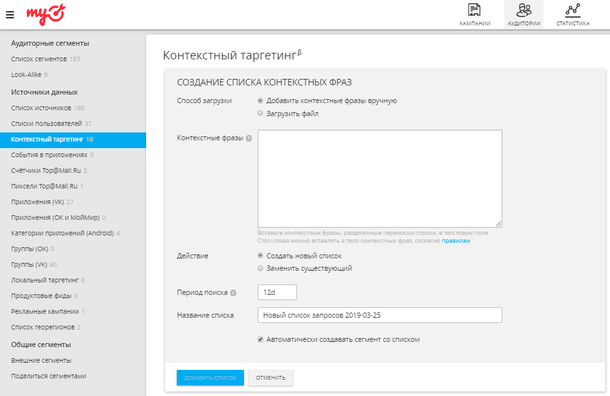Select Добавить контекстные фразы вручную option
This screenshot has width=610, height=396.
tap(261, 100)
